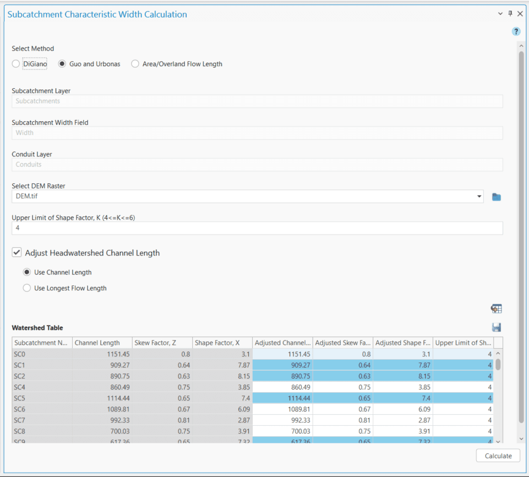
Task: Click the Skew Factor, Z column header
Action: [x=162, y=343]
